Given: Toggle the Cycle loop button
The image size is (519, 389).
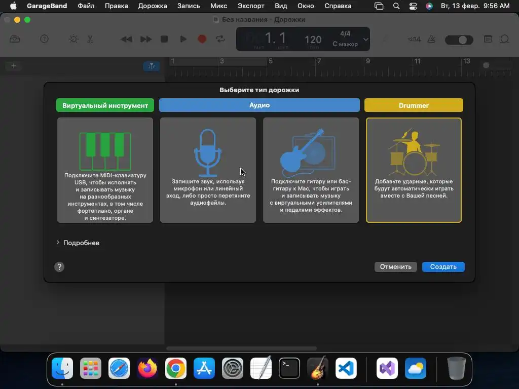Looking at the screenshot, I should (220, 40).
